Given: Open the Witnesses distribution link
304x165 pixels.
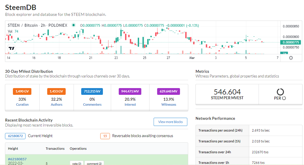Looking at the screenshot, I should [169, 105].
